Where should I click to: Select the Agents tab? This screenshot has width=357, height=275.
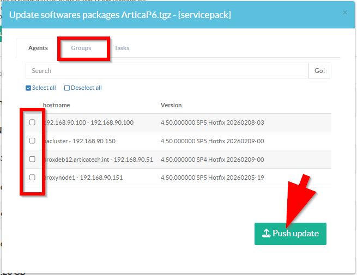point(38,48)
